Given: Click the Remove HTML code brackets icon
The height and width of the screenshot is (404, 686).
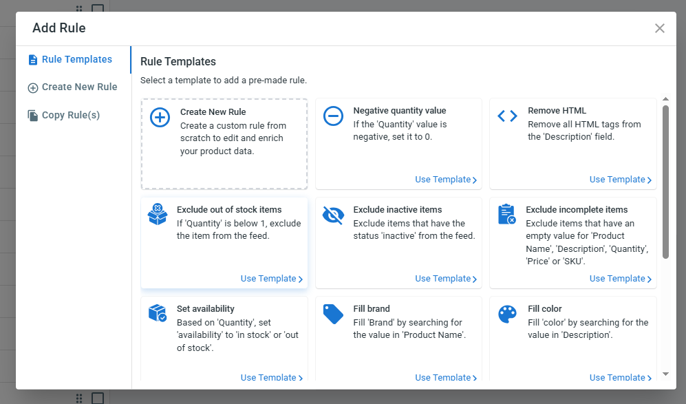Looking at the screenshot, I should point(507,116).
